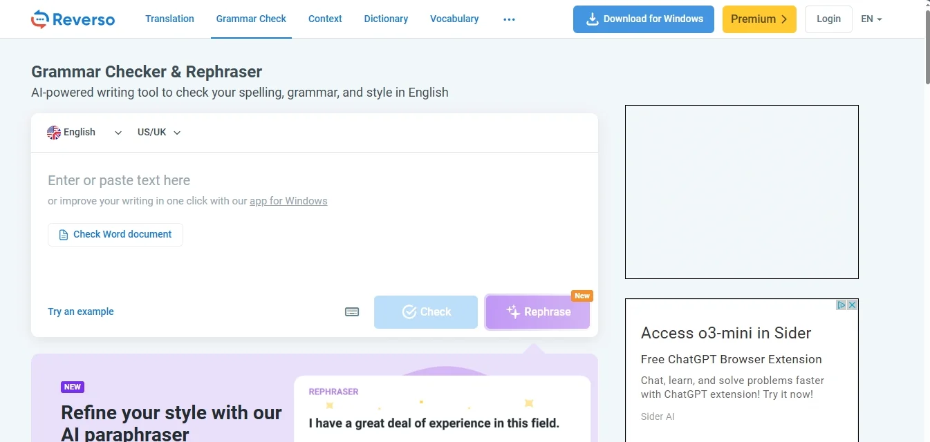Viewport: 930px width, 442px height.
Task: Open the EN interface language dropdown
Action: (x=871, y=19)
